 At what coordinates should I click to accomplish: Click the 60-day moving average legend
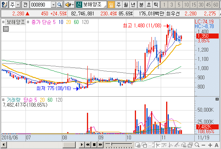click(76, 22)
